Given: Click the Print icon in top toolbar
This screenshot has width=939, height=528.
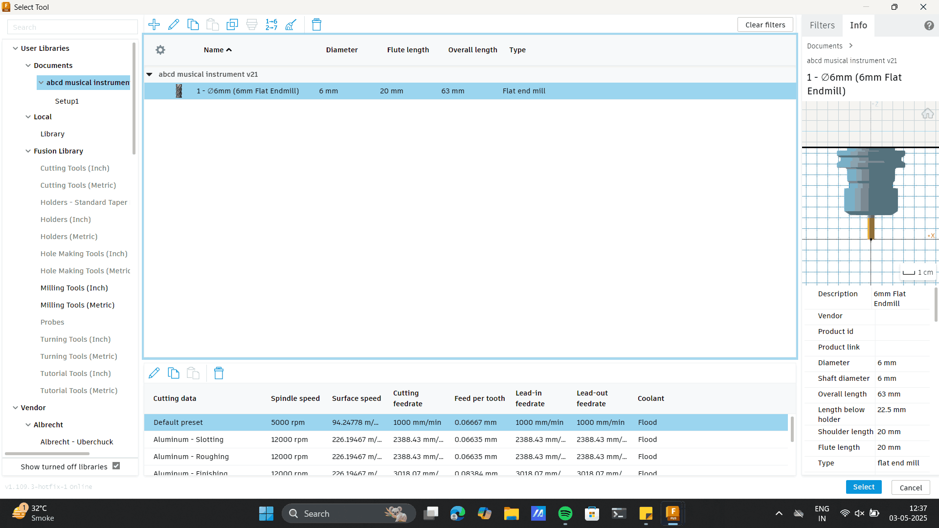Looking at the screenshot, I should (x=252, y=24).
